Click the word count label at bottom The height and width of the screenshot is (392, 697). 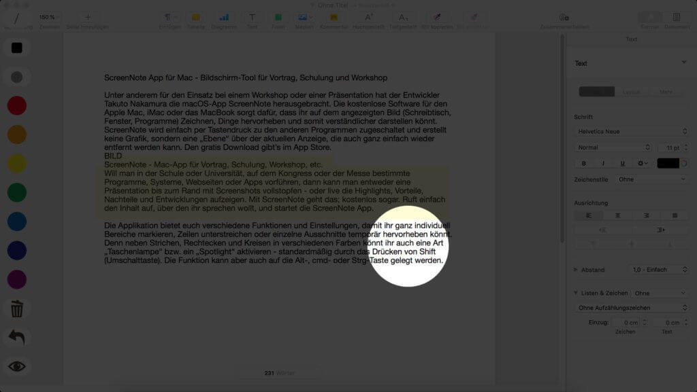(278, 373)
